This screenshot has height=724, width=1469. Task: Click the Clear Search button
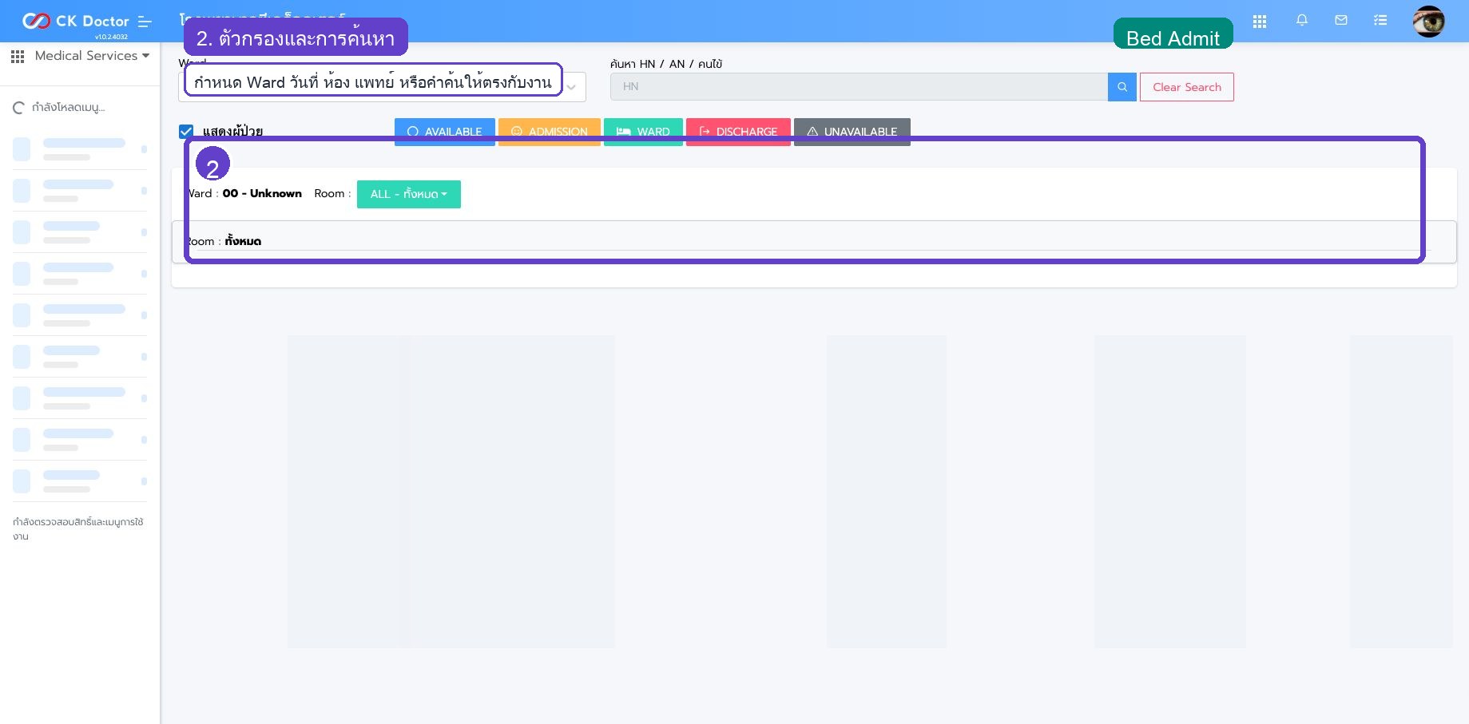pyautogui.click(x=1187, y=87)
